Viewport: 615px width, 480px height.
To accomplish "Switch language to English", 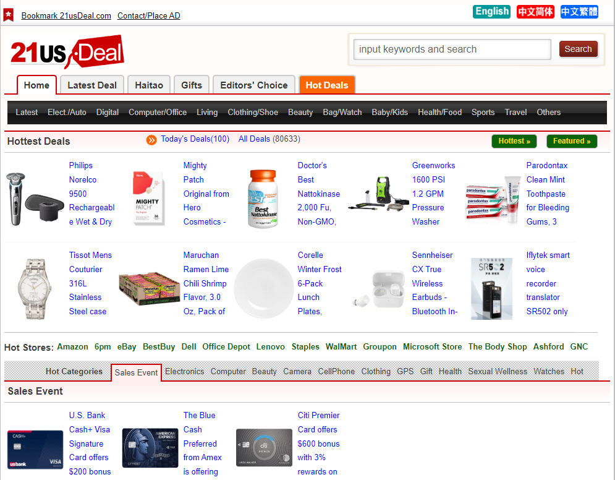I will pyautogui.click(x=491, y=12).
